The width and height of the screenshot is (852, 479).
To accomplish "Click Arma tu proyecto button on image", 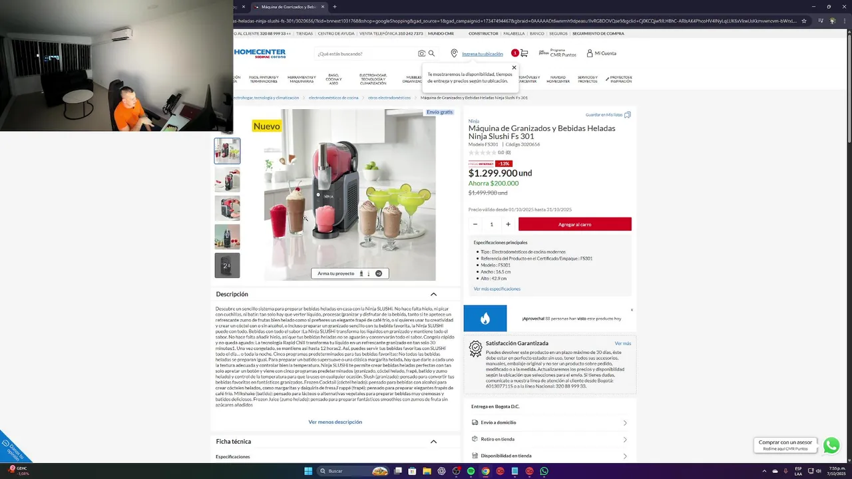I will 350,273.
